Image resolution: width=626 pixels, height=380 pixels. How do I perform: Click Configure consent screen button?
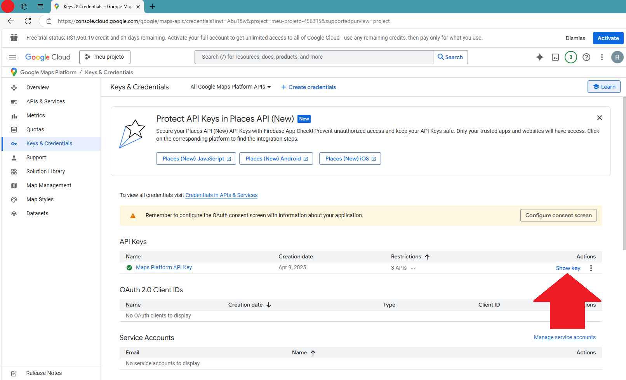tap(558, 215)
